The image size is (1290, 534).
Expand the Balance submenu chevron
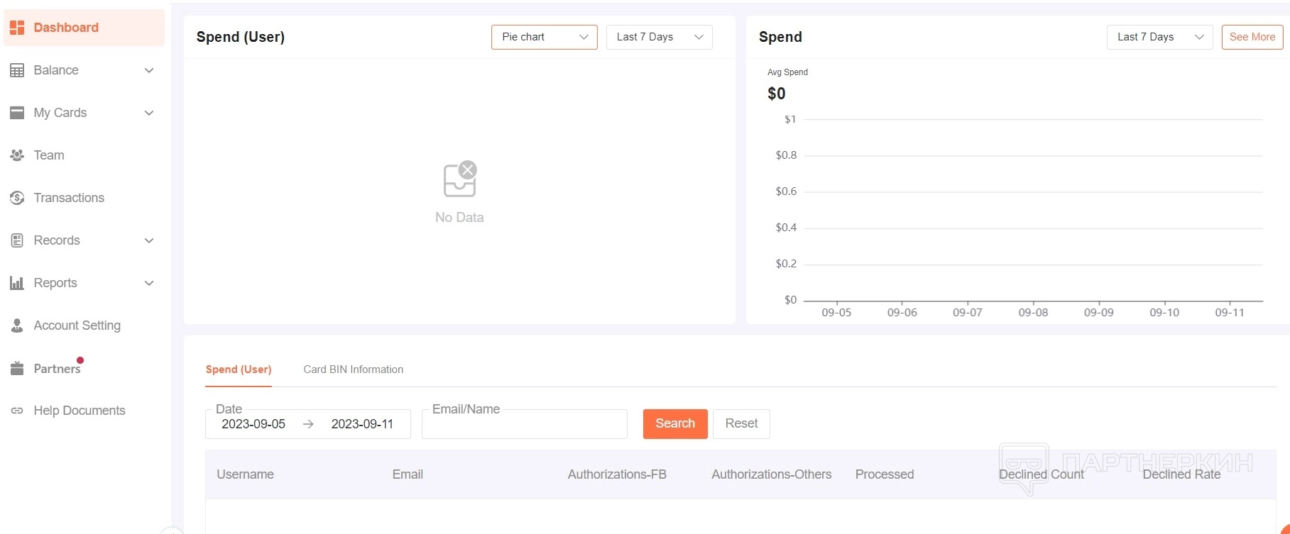coord(149,70)
